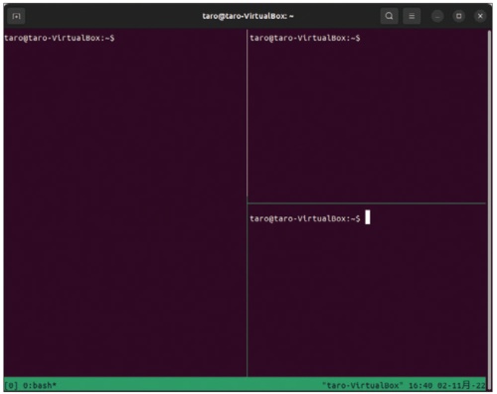Open the terminal search tool

click(390, 16)
